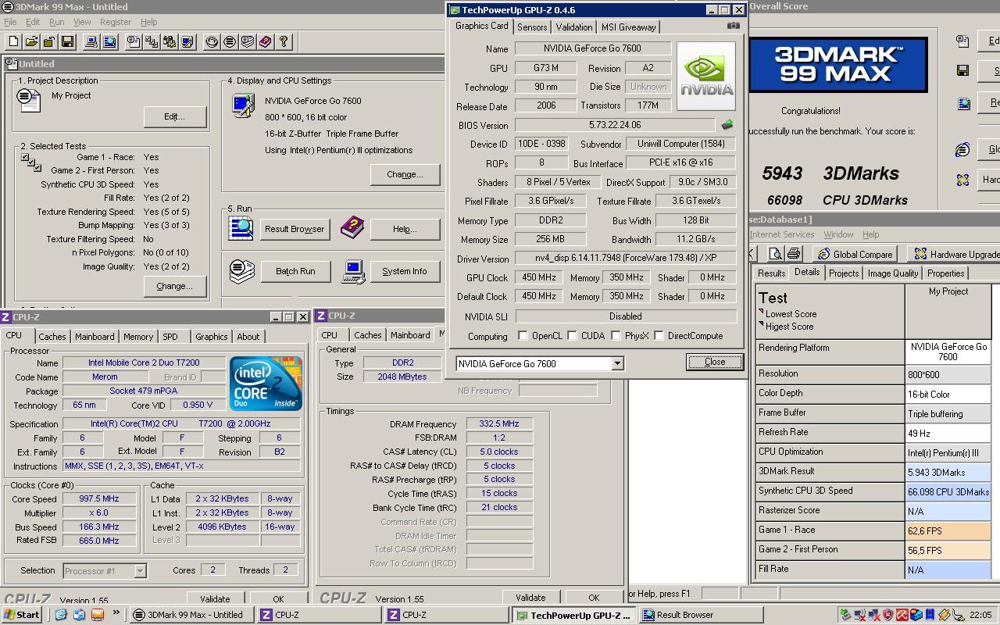Switch to the Results tab in Result Browser
The image size is (1000, 625).
[771, 273]
